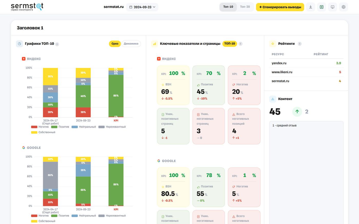Click the gray 55% segment in Google chart
Screen dimensions: 359x224
[x=51, y=175]
